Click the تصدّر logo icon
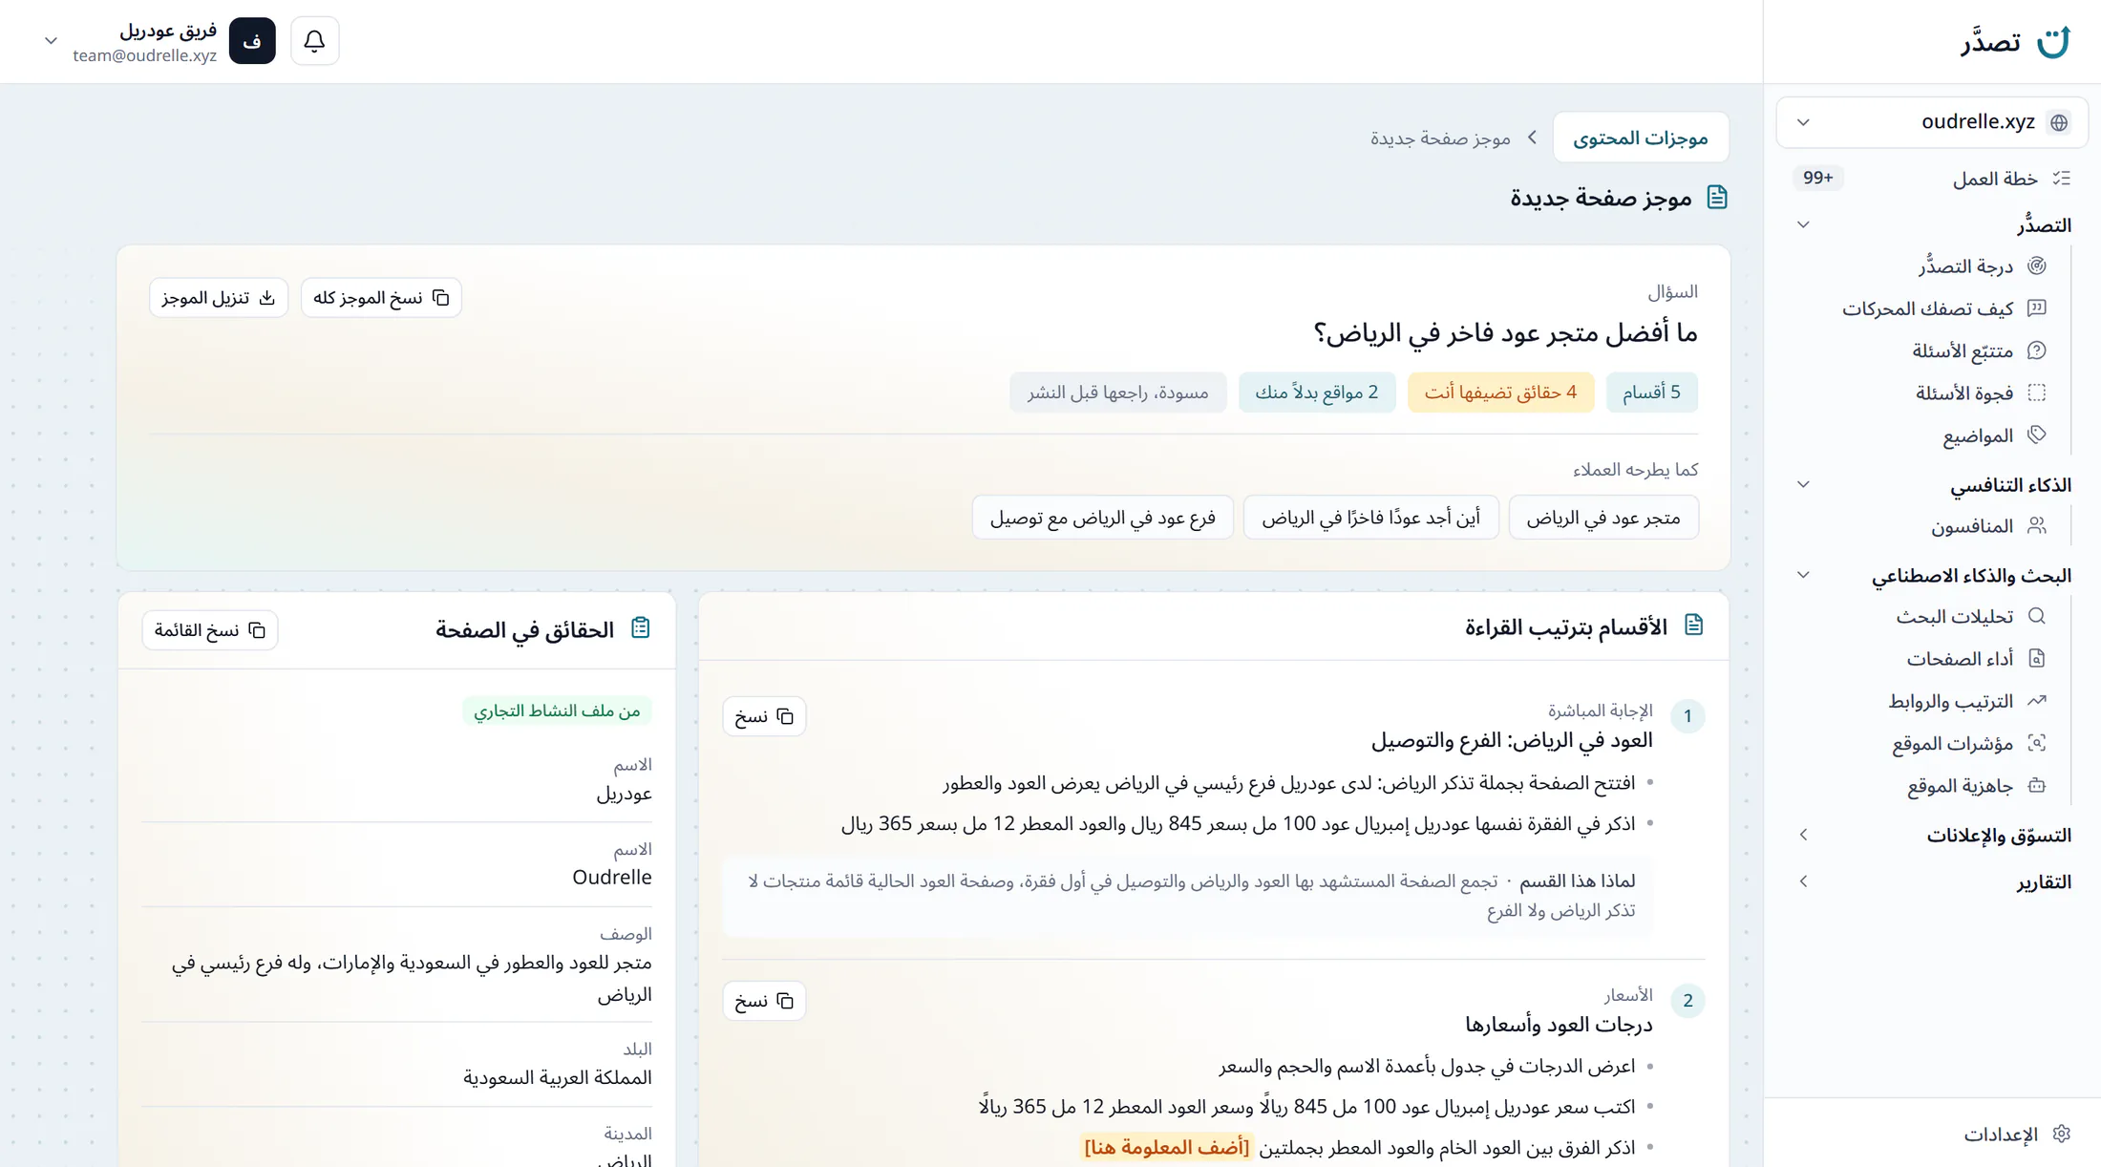Image resolution: width=2101 pixels, height=1167 pixels. [2053, 42]
